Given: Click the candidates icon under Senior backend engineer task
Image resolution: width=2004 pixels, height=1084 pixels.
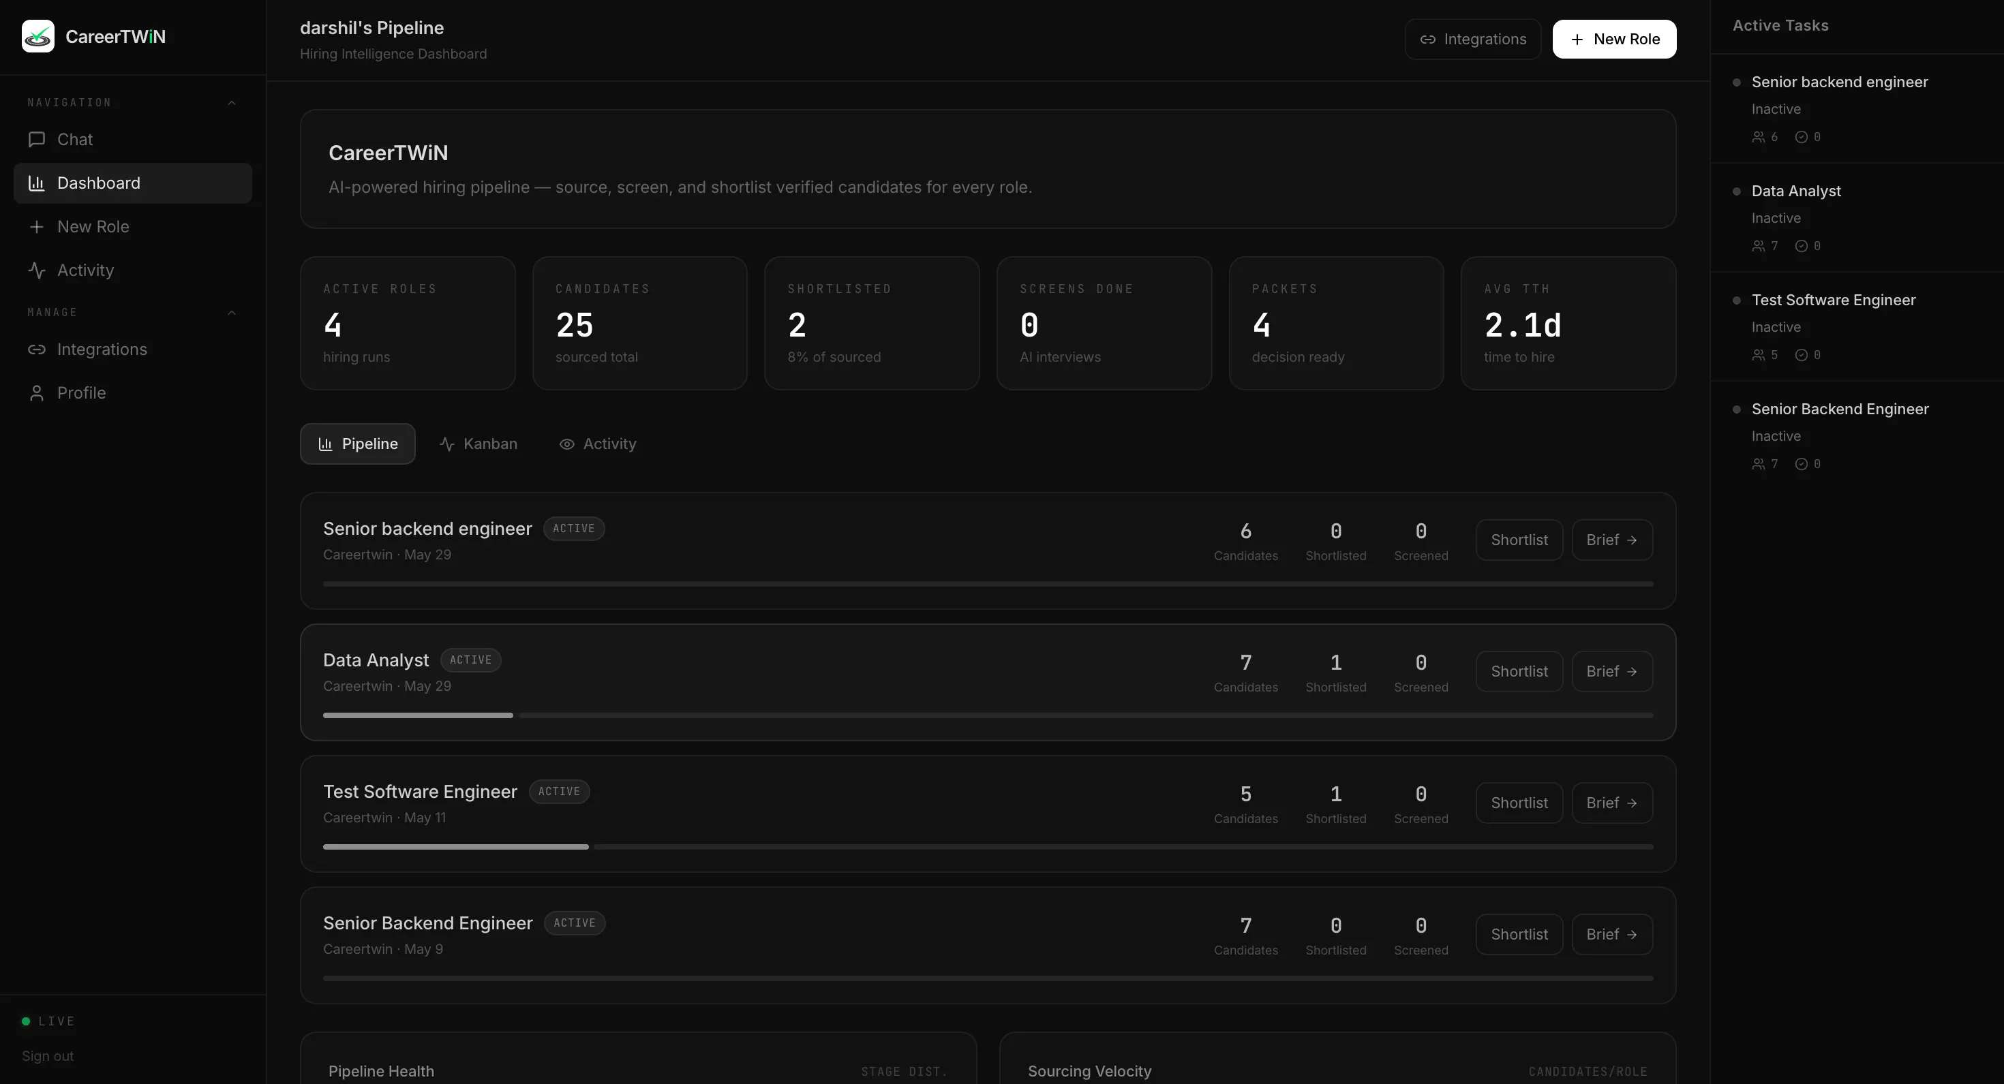Looking at the screenshot, I should pyautogui.click(x=1758, y=137).
